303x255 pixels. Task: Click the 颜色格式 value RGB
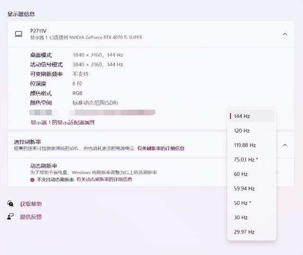[77, 93]
